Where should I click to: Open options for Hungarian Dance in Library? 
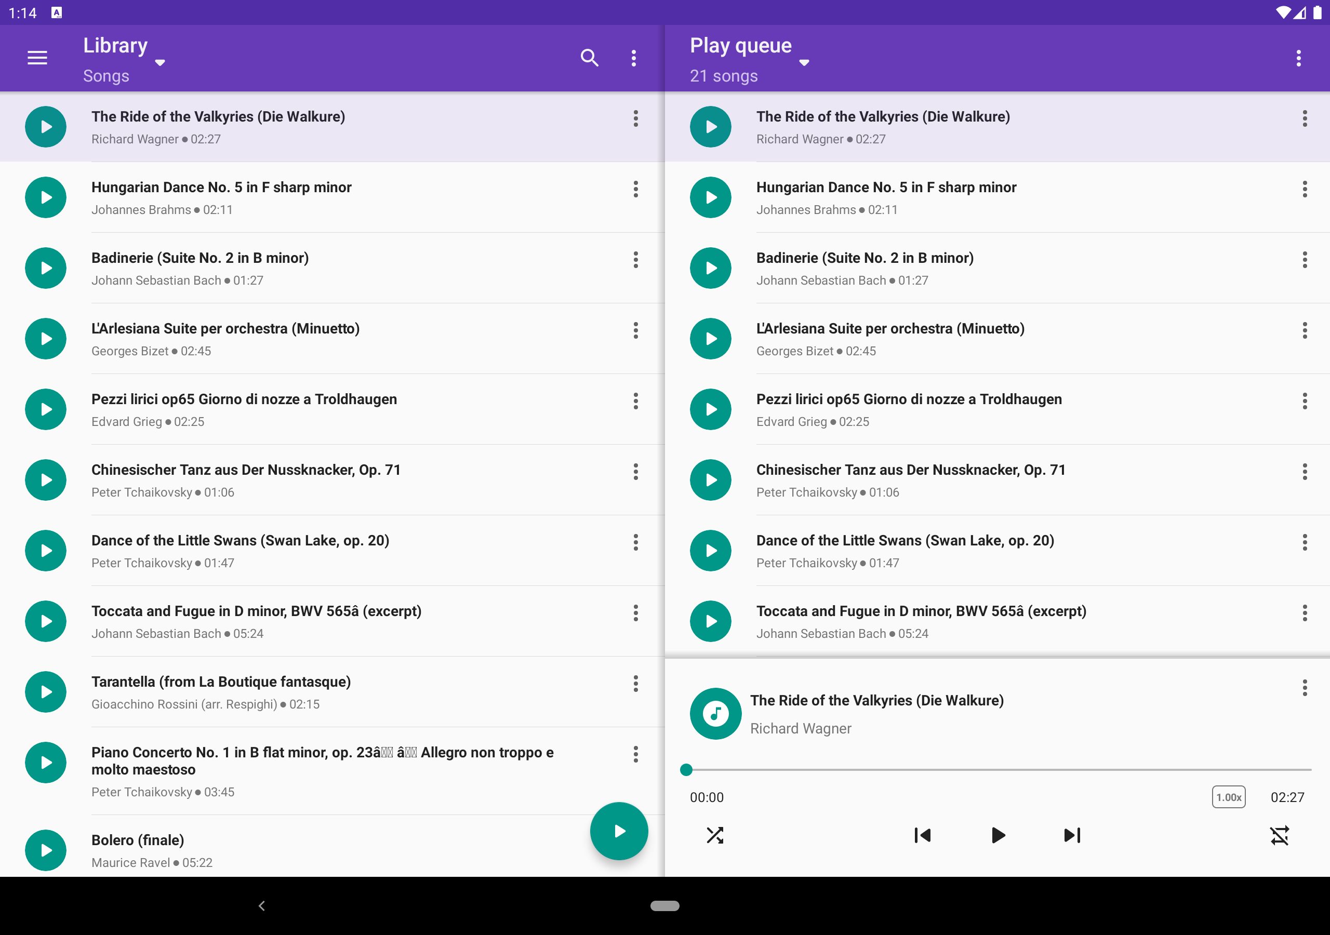tap(635, 190)
